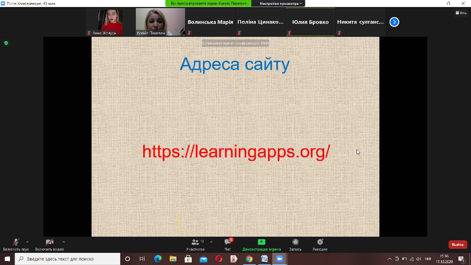Screen dimensions: 471x265
Task: Open Opera browser from the taskbar
Action: tap(219, 259)
